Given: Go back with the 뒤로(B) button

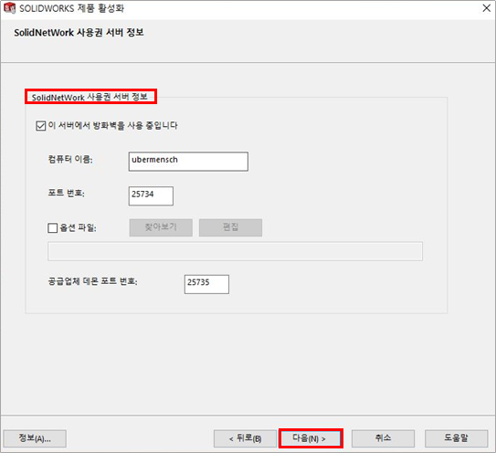Looking at the screenshot, I should [x=245, y=438].
